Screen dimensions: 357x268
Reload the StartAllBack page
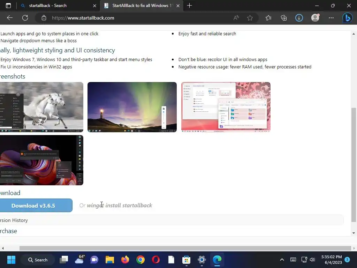point(25,18)
